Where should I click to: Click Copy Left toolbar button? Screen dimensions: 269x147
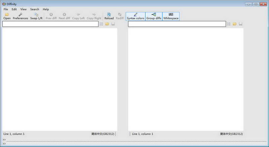click(78, 16)
